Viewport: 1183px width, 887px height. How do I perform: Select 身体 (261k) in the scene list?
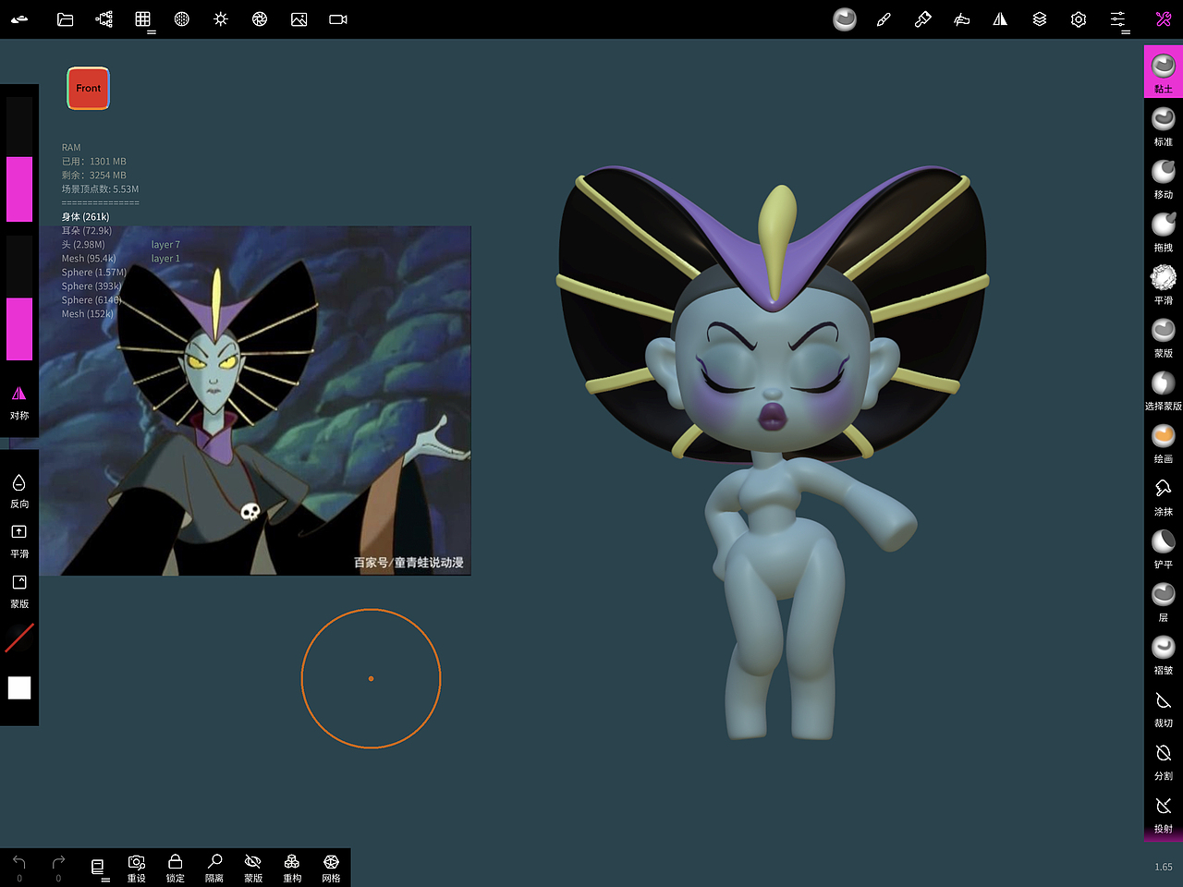click(x=86, y=217)
